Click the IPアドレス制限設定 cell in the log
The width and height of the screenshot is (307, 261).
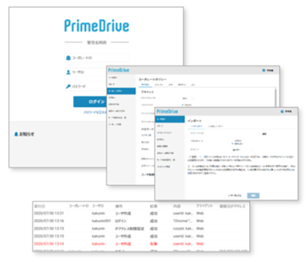[x=130, y=228]
